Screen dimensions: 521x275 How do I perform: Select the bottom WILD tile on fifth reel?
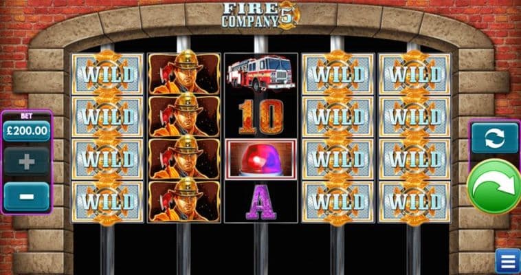tap(414, 202)
